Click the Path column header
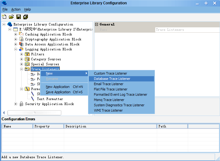 point(172,126)
